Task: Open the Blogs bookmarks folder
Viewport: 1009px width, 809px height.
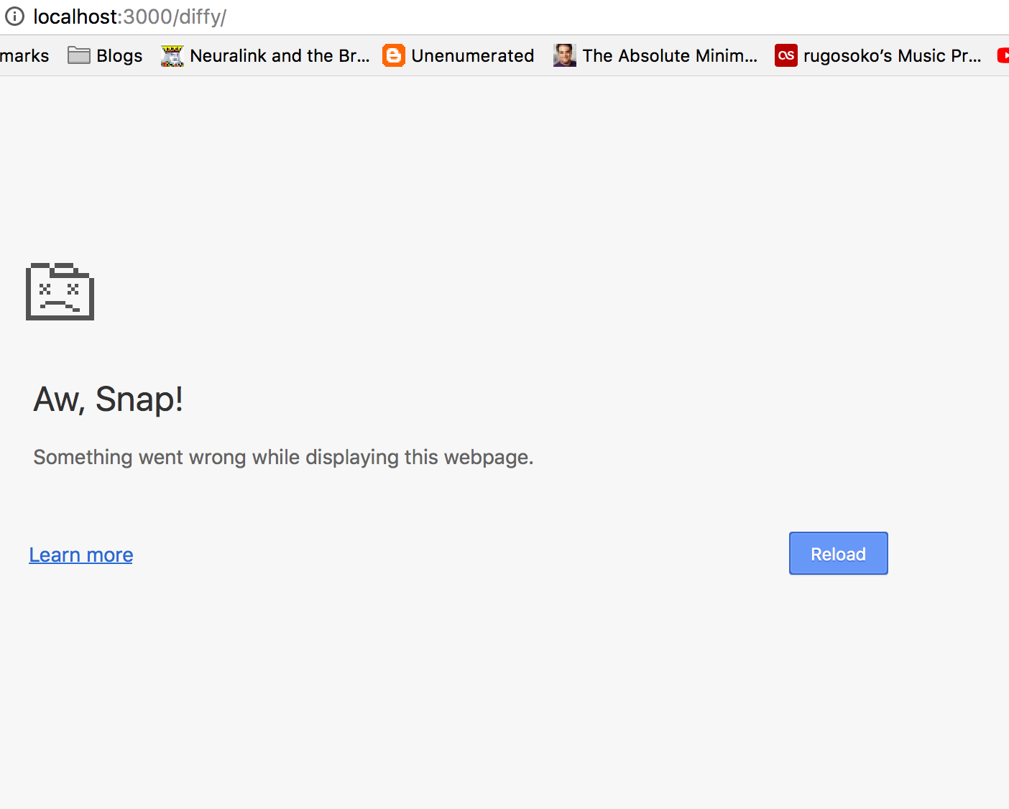Action: 105,55
